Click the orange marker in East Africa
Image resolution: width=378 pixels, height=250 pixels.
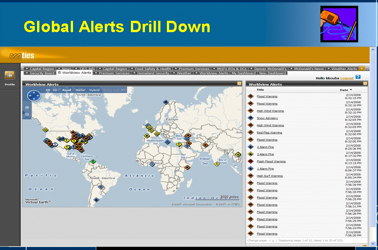(x=187, y=167)
